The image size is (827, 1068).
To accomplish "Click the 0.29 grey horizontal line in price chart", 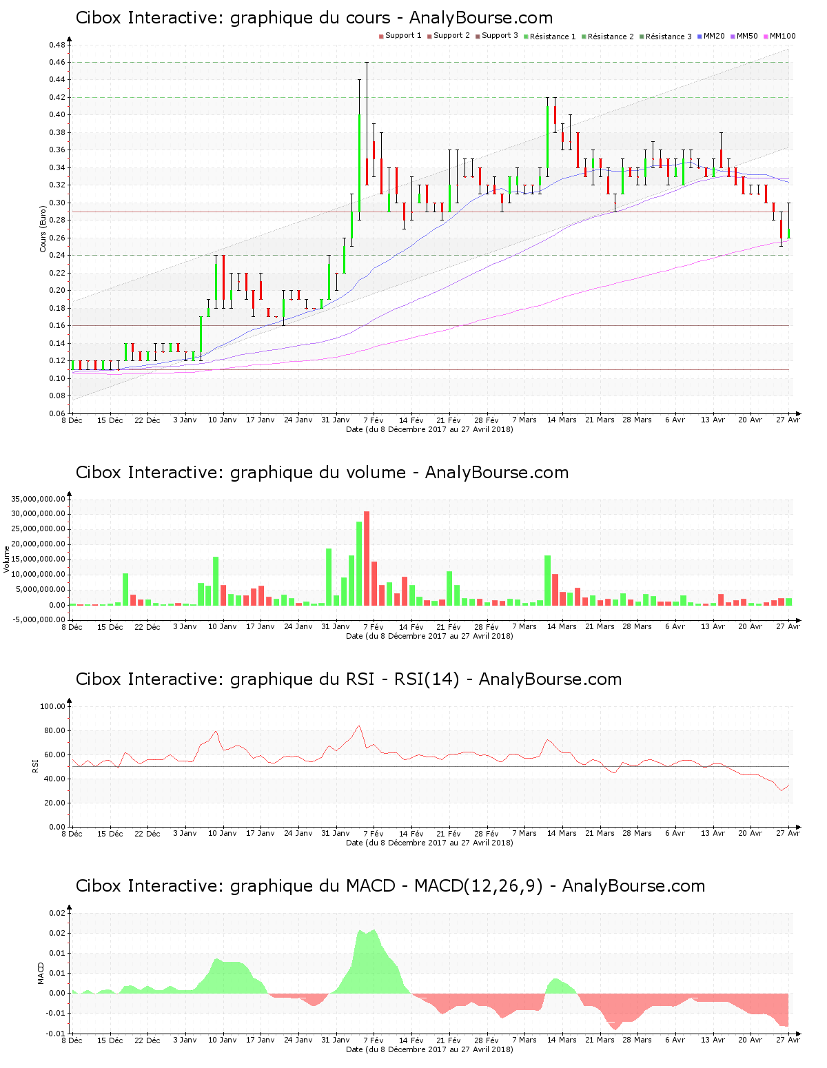I will [431, 212].
